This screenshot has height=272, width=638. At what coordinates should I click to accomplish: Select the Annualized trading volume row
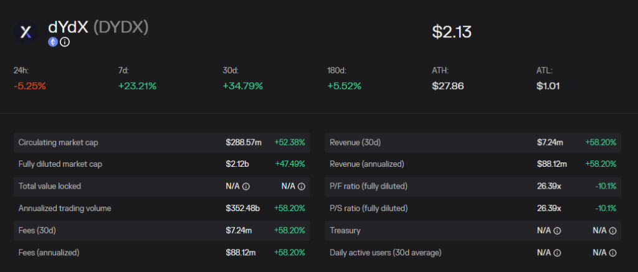tap(162, 208)
